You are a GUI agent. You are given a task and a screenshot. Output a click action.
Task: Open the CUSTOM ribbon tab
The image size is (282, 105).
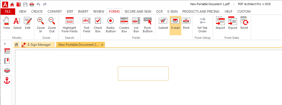(x=244, y=12)
